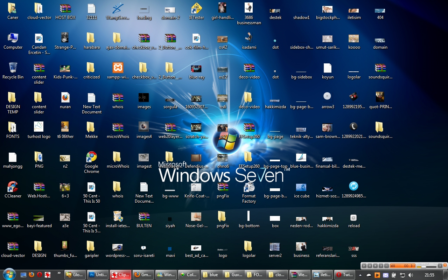The image size is (448, 280).
Task: Stop playback in the media player widget
Action: pos(375,266)
